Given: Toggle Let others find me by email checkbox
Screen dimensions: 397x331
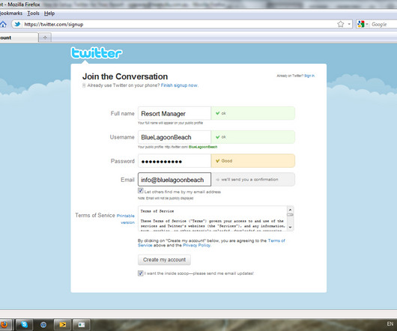Looking at the screenshot, I should click(x=141, y=190).
